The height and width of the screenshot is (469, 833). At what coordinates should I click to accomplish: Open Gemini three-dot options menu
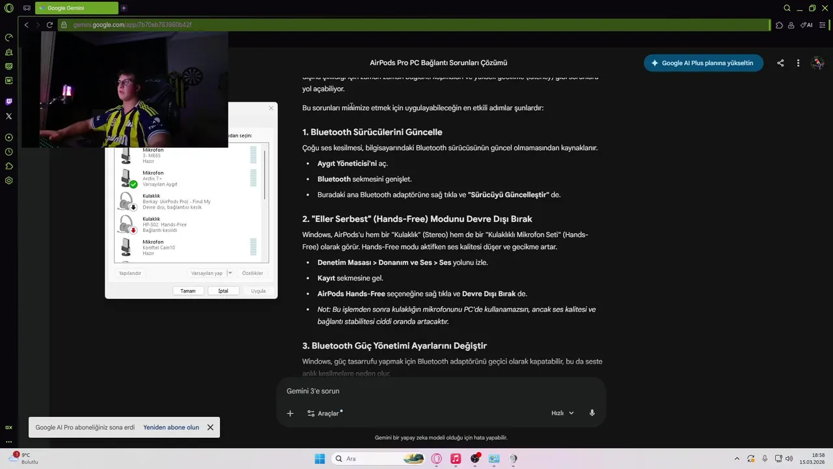pos(798,63)
